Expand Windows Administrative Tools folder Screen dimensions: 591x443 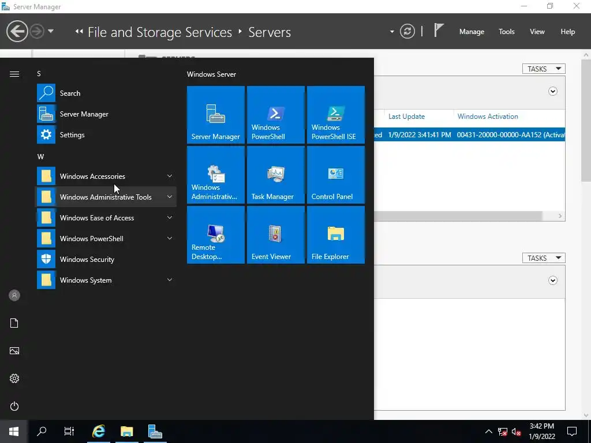[x=170, y=197]
